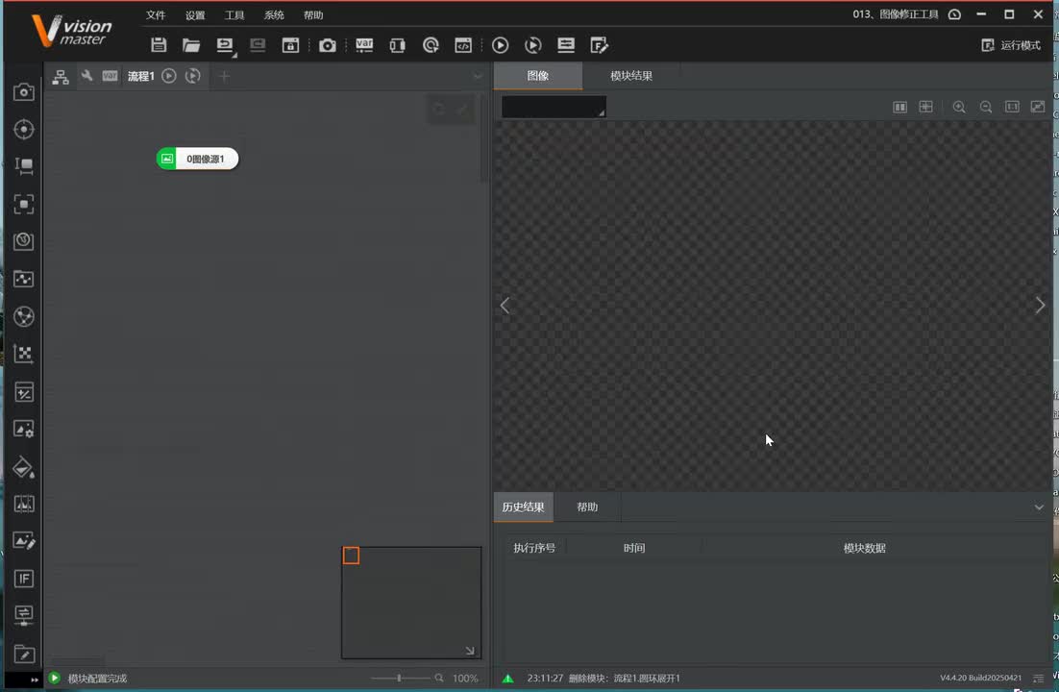Viewport: 1059px width, 692px height.
Task: Open the image processing gear tool category
Action: 24,429
